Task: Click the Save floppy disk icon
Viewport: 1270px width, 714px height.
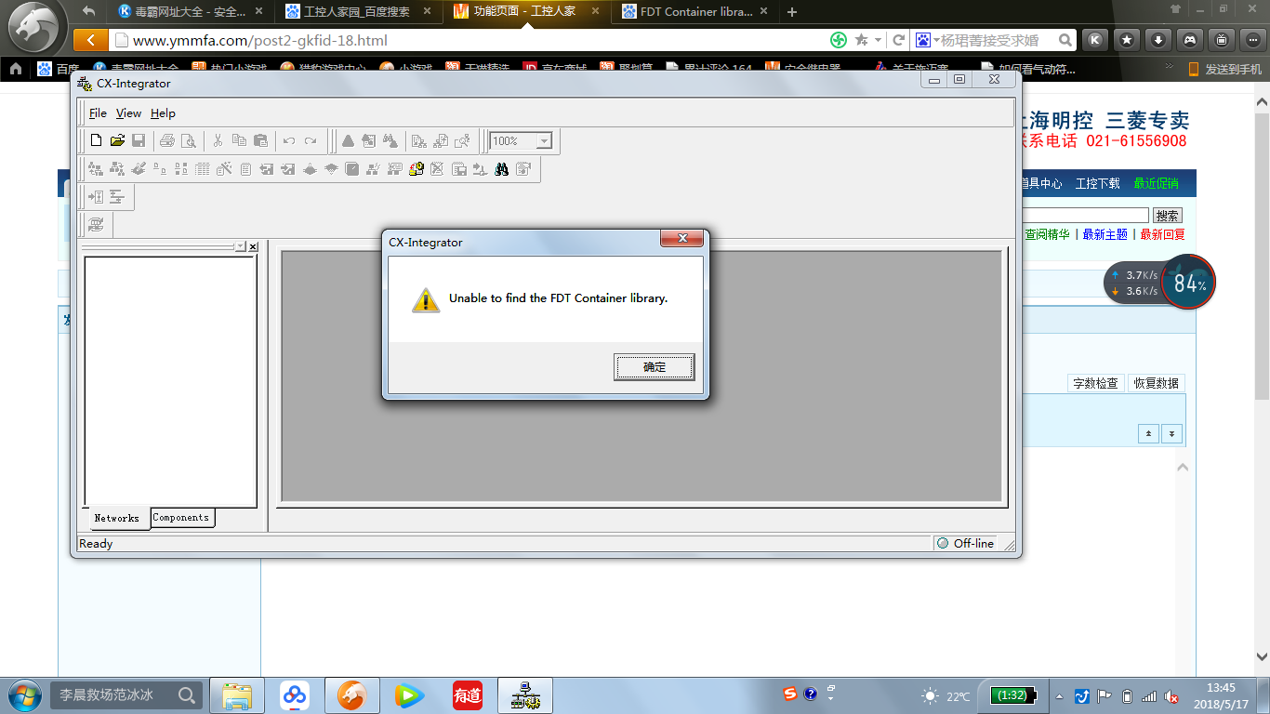Action: click(139, 141)
